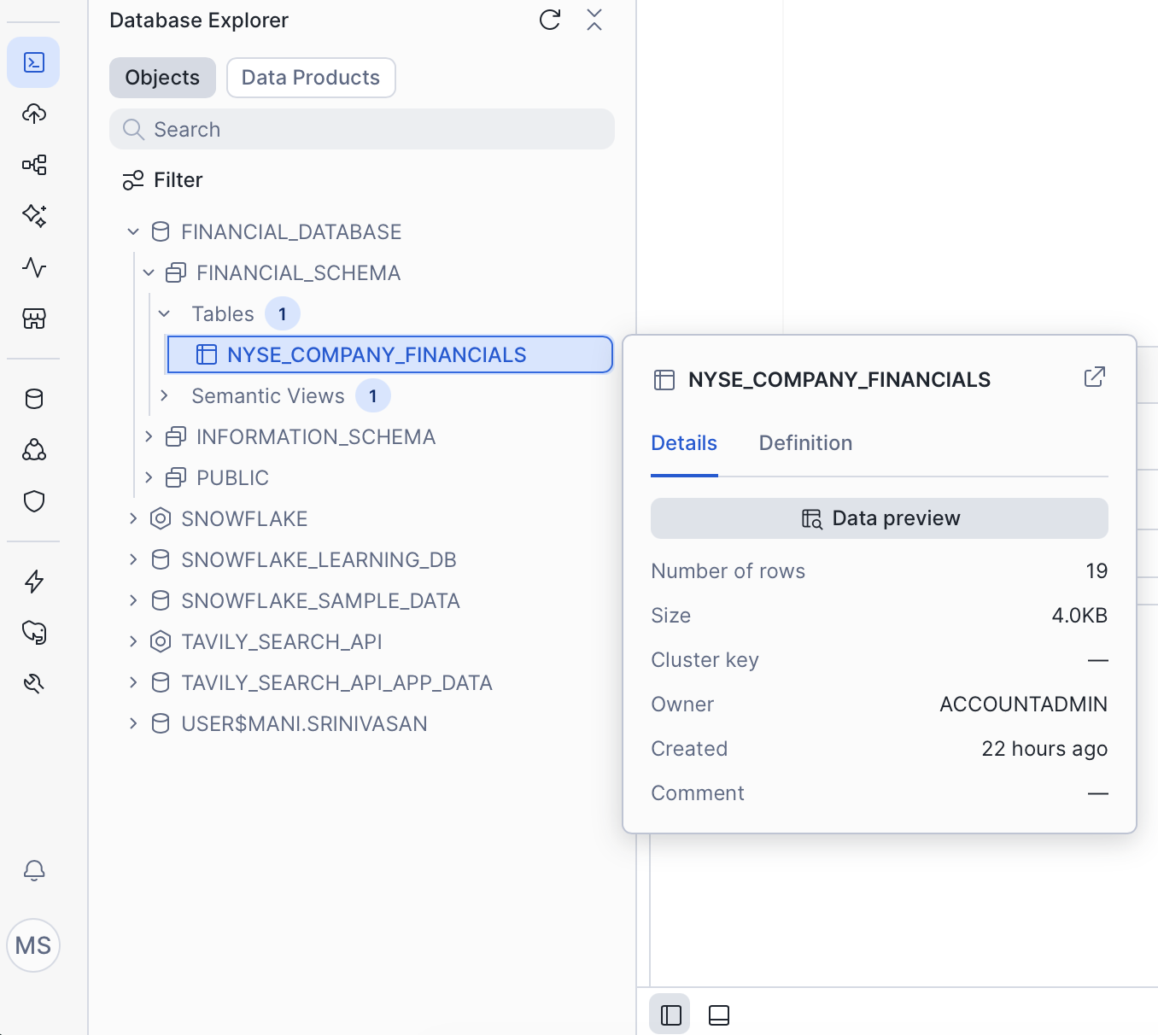Click the lightning bolt icon in sidebar

[33, 582]
